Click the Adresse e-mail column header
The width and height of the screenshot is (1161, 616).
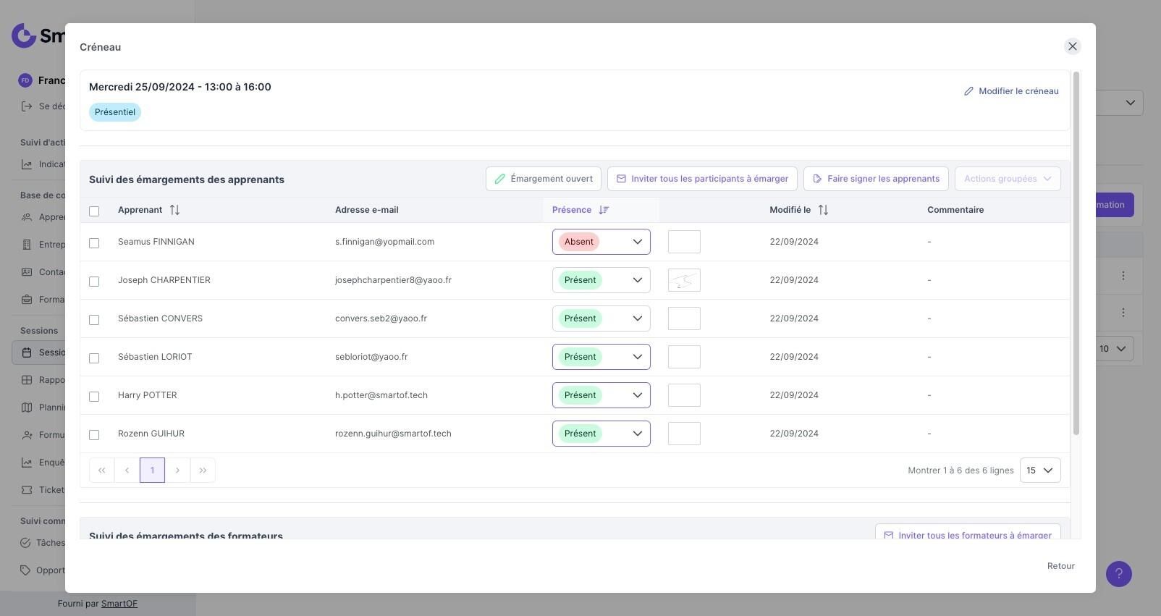click(x=367, y=210)
